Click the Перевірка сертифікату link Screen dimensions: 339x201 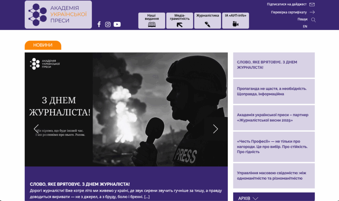tap(289, 12)
